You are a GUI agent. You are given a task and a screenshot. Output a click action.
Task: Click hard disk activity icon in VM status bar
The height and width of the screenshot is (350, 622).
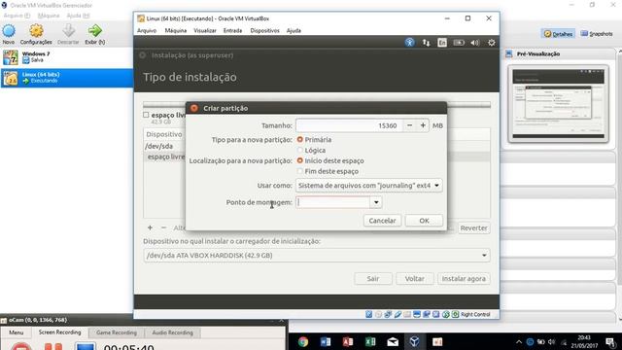click(369, 314)
